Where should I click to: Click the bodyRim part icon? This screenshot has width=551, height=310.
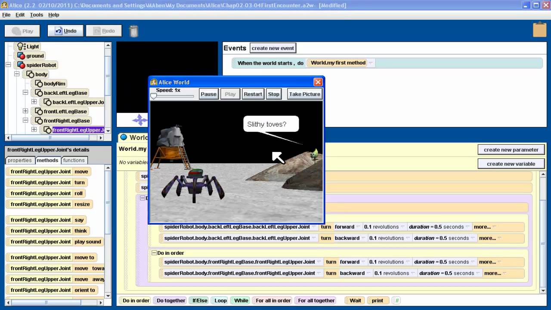click(39, 84)
